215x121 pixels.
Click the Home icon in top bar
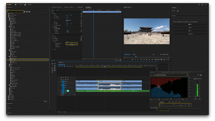15,5
